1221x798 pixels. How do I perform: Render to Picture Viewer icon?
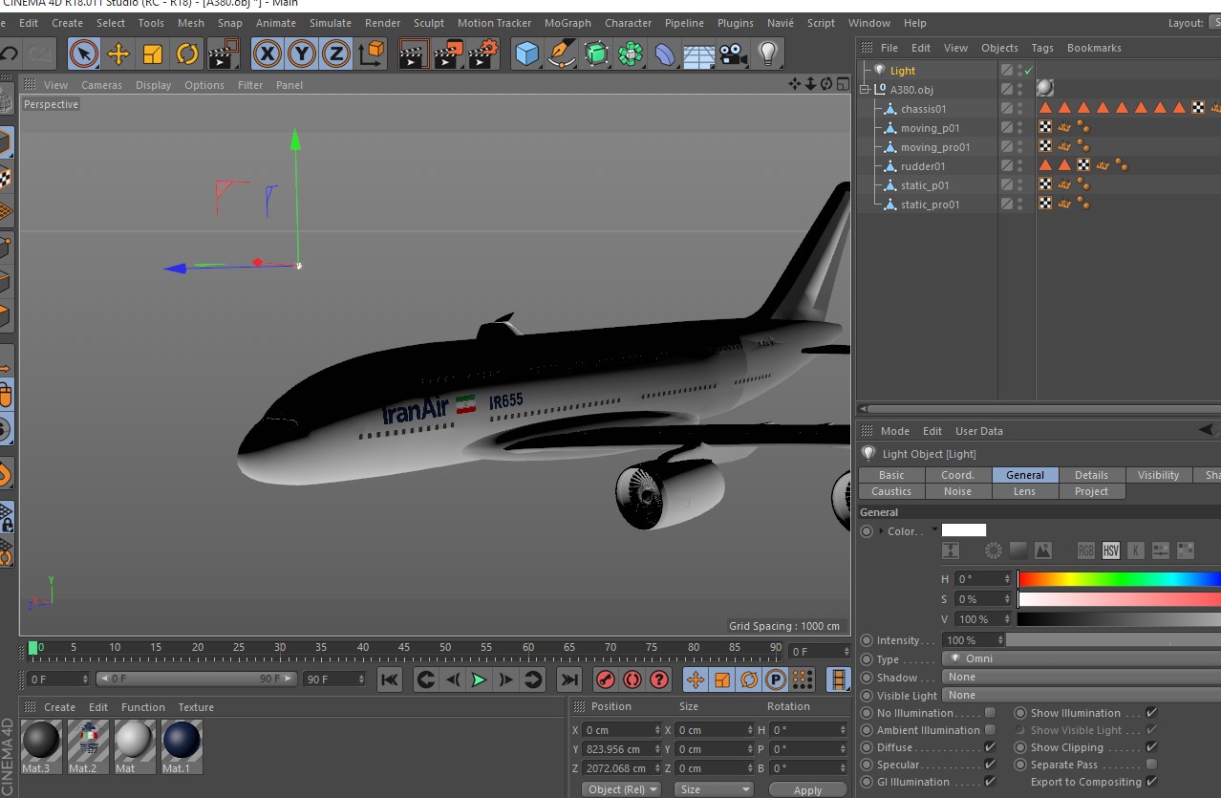click(x=448, y=54)
